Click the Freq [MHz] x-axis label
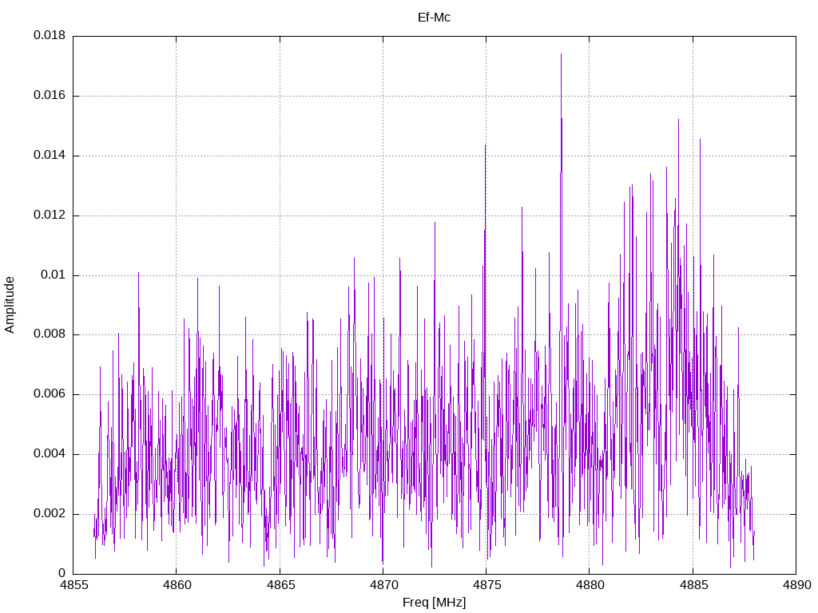 click(x=434, y=603)
